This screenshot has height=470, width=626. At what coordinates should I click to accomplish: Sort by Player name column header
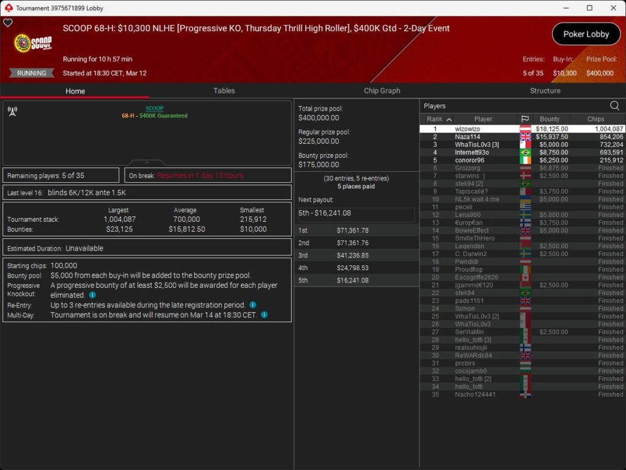[483, 119]
